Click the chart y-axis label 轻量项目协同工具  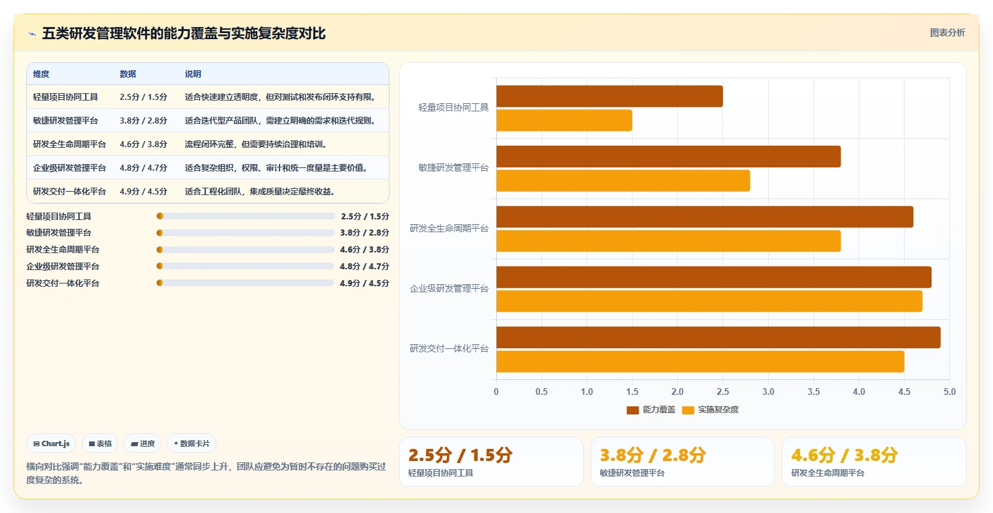pyautogui.click(x=454, y=107)
